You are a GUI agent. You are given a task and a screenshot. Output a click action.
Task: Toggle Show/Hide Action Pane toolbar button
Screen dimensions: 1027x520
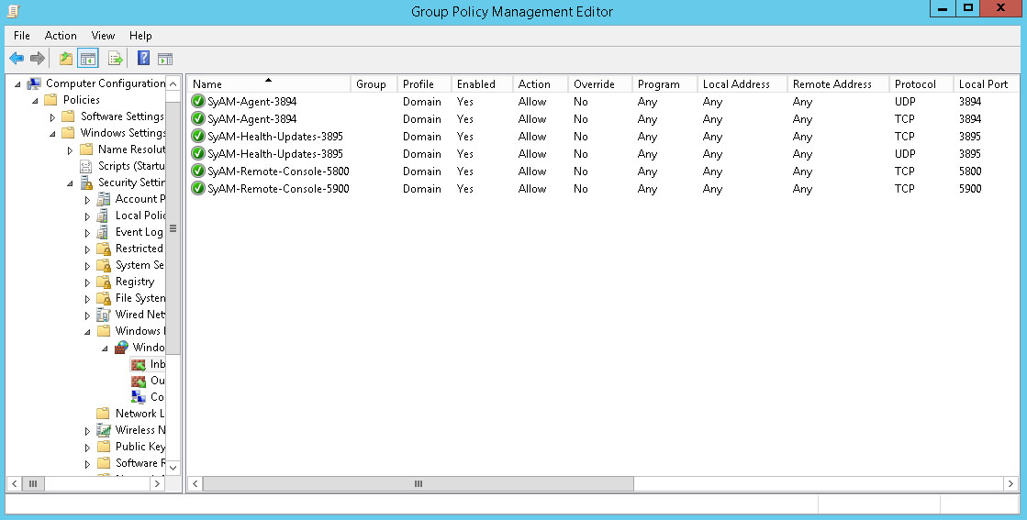point(165,59)
